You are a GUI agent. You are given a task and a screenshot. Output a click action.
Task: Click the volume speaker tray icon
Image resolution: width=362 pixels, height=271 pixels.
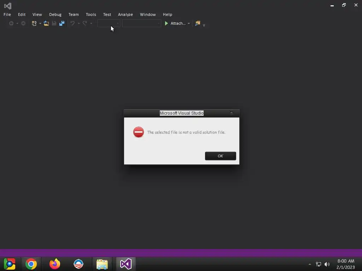coord(327,264)
